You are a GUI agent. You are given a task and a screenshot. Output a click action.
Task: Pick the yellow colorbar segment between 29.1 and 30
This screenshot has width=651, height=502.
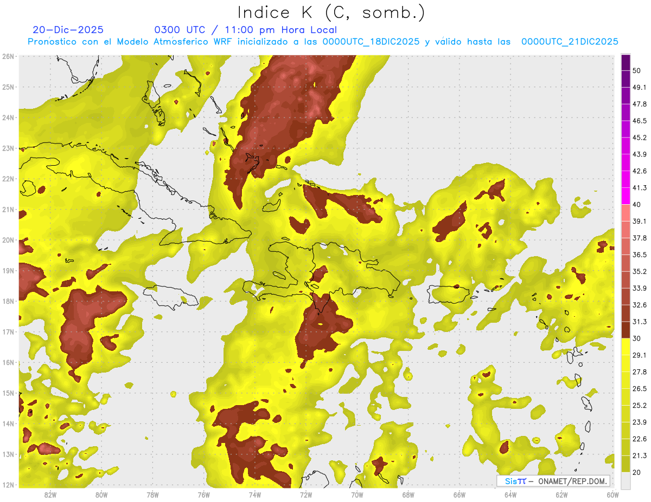[626, 347]
